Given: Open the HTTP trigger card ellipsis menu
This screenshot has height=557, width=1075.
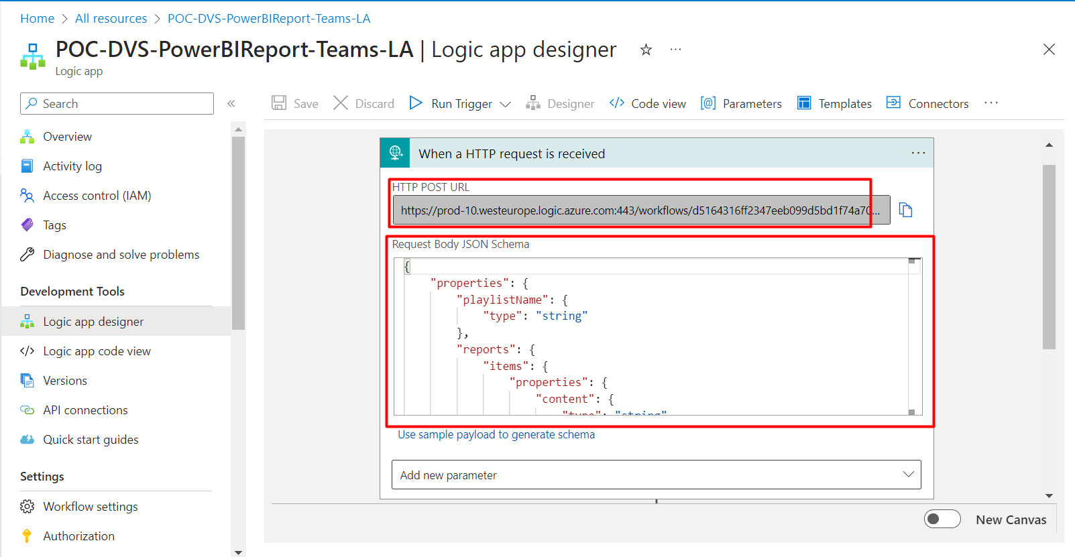Looking at the screenshot, I should pyautogui.click(x=918, y=153).
